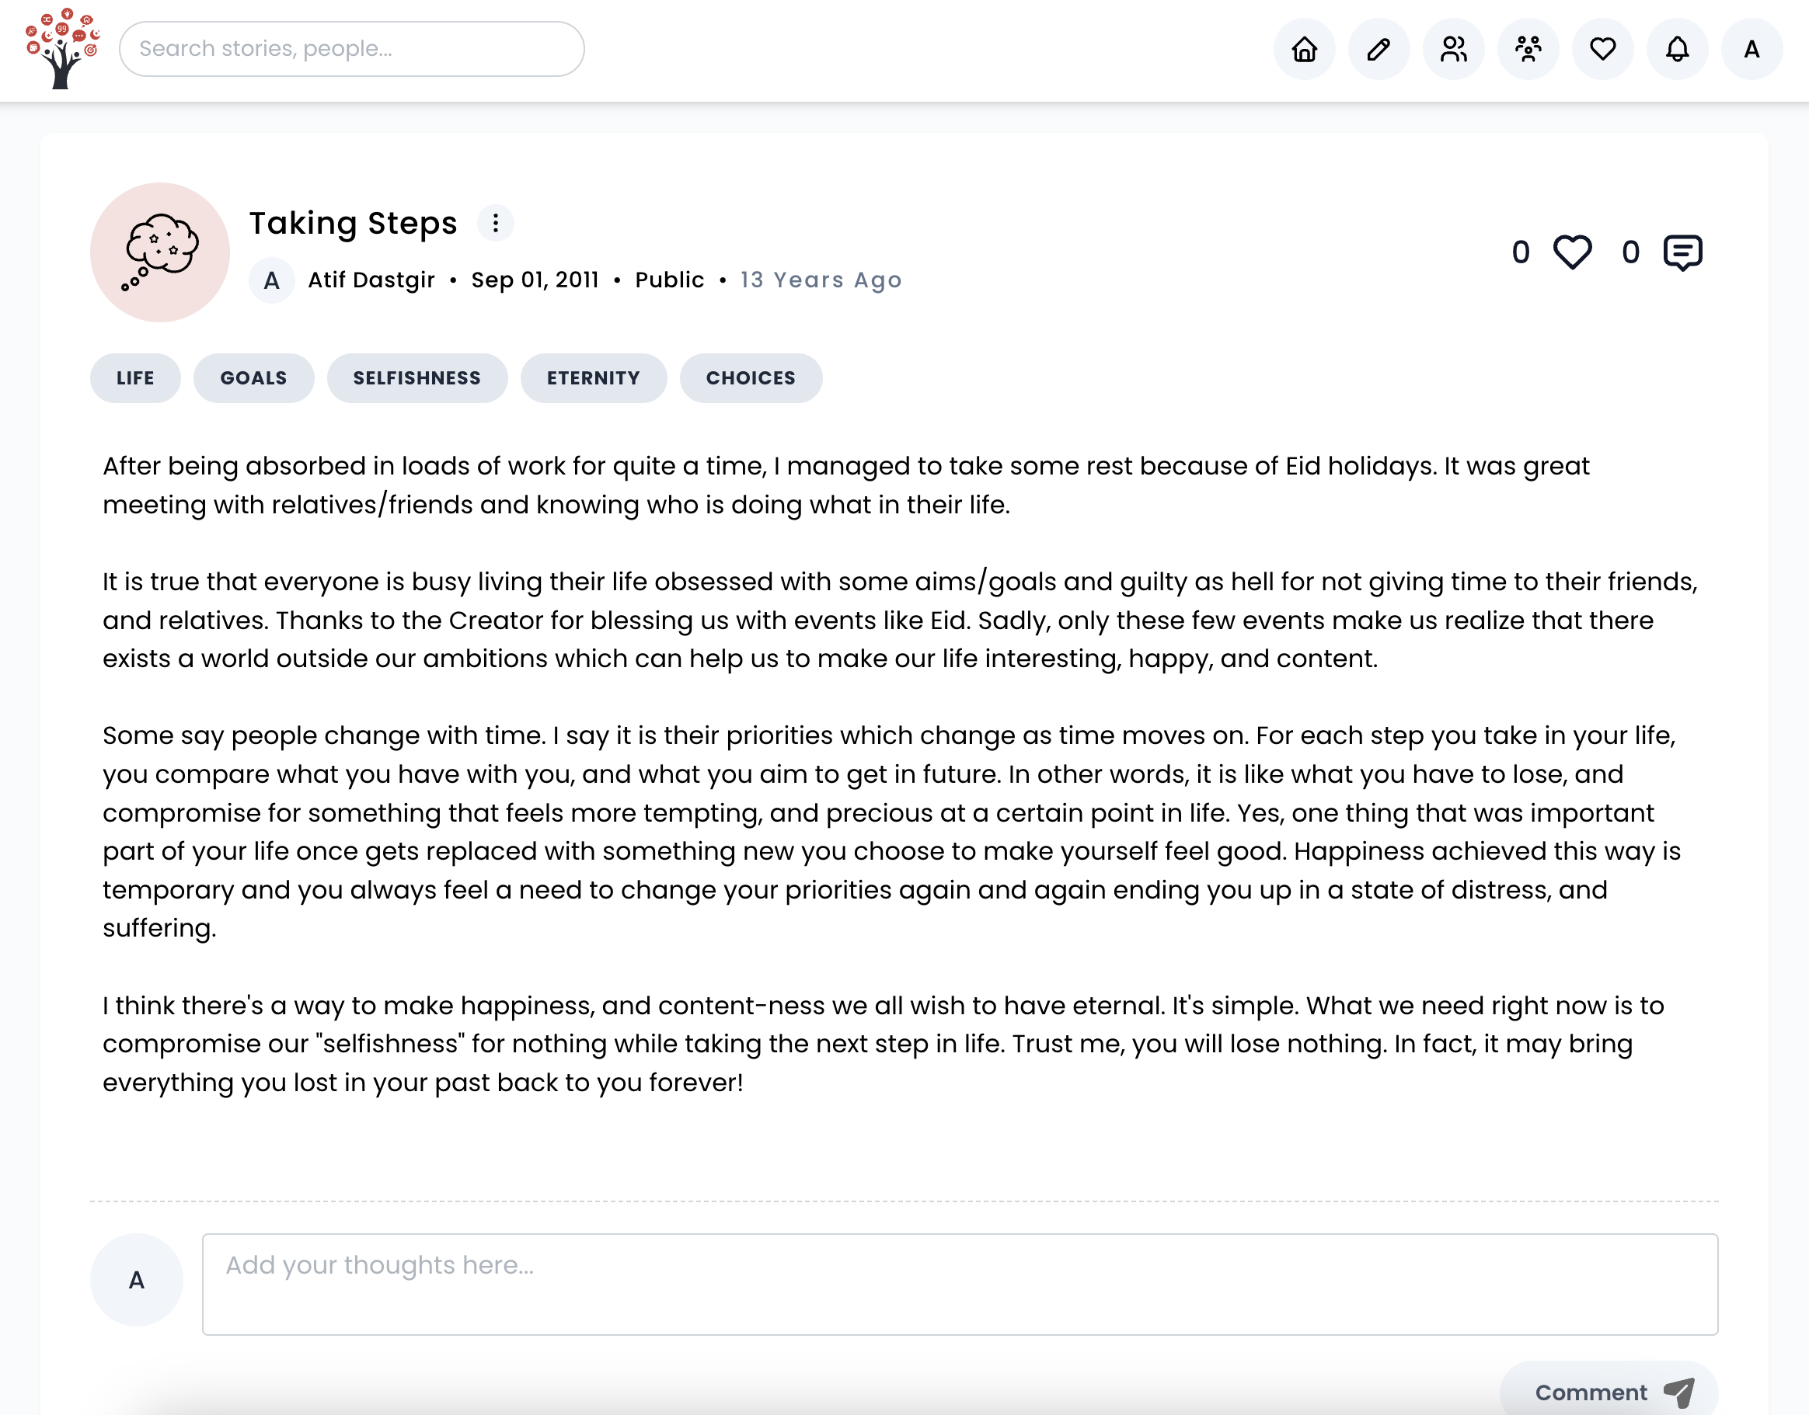Click the Comment submit button
This screenshot has height=1415, width=1809.
1608,1391
